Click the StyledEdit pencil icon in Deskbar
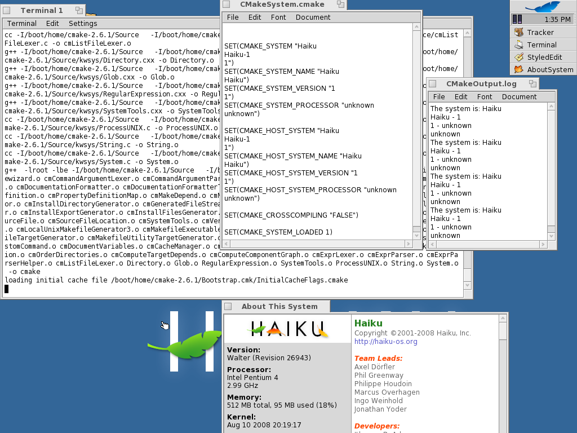This screenshot has height=433, width=577. pos(518,57)
